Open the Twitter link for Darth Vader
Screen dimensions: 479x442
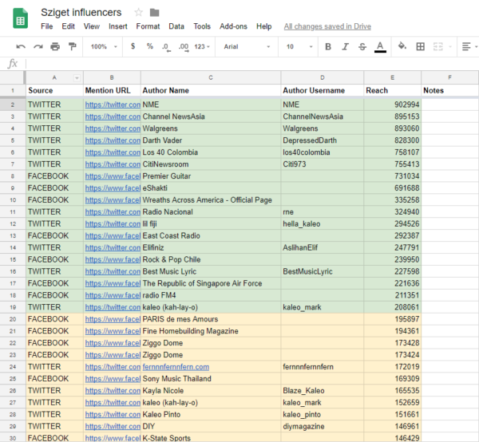113,140
